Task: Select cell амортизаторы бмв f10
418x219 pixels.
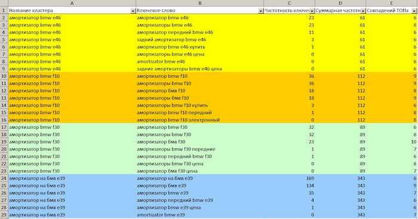Action: point(199,98)
